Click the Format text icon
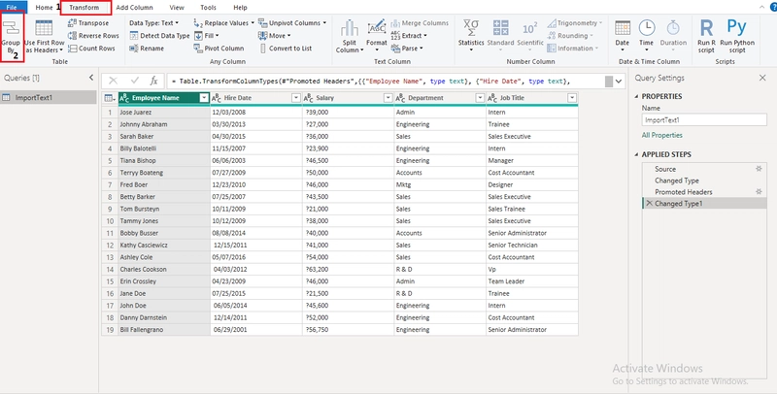777x394 pixels. [x=377, y=28]
